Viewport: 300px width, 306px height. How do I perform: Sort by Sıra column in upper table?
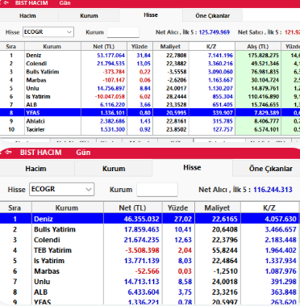[x=11, y=47]
